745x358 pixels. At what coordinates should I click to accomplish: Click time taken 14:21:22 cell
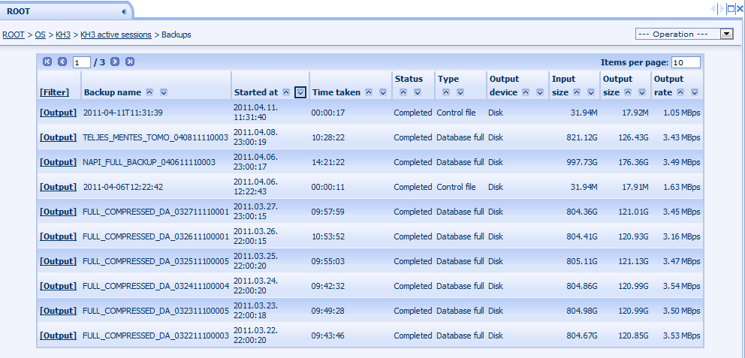(328, 162)
